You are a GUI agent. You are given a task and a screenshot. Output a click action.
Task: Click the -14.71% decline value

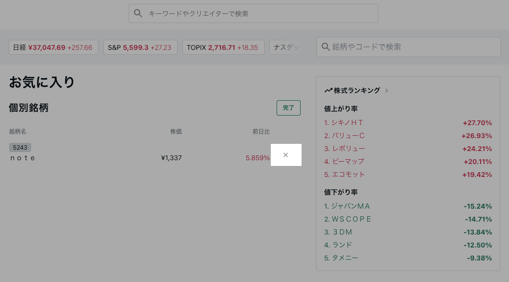tap(478, 219)
